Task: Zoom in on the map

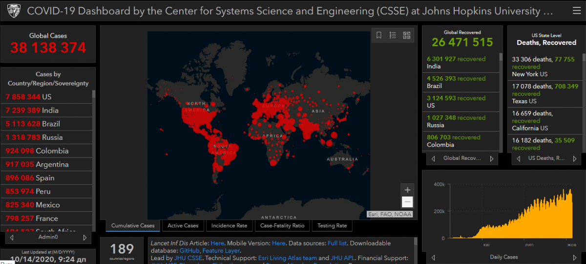Action: [408, 190]
